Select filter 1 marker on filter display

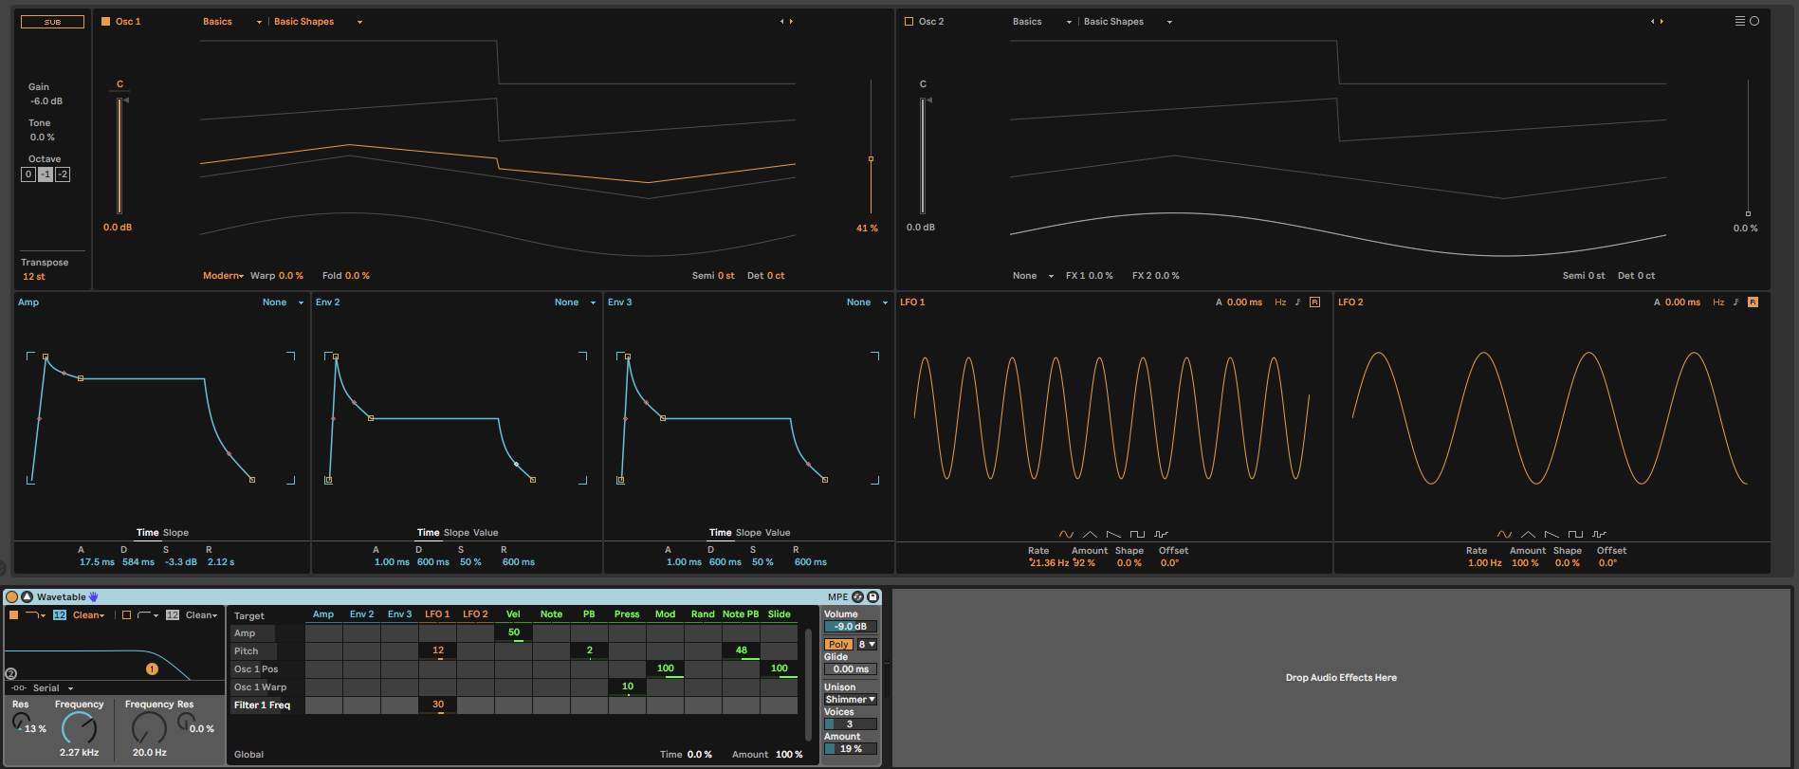(152, 668)
